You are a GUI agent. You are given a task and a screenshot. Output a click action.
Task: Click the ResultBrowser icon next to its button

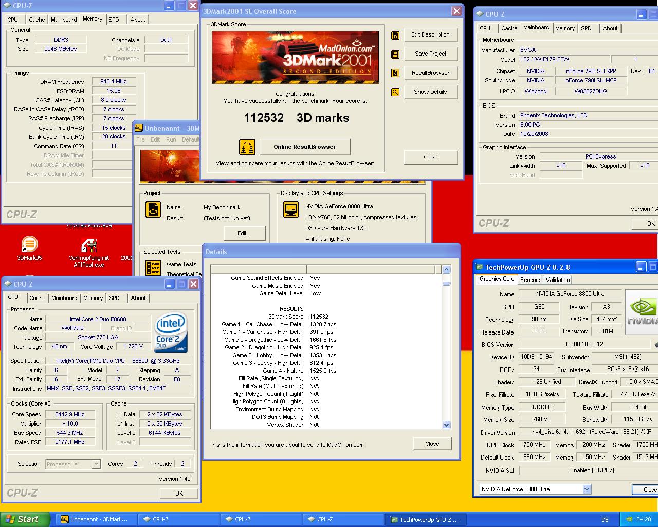pos(395,73)
